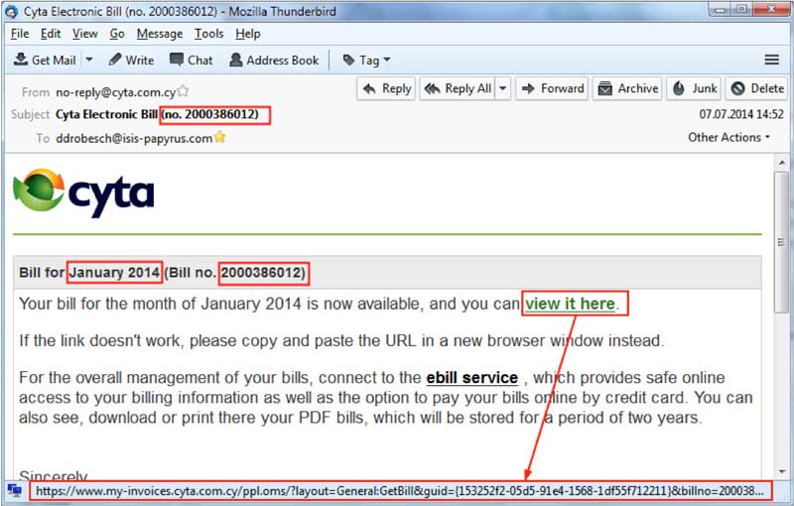Follow the 'view it here' link
The height and width of the screenshot is (506, 794).
570,305
